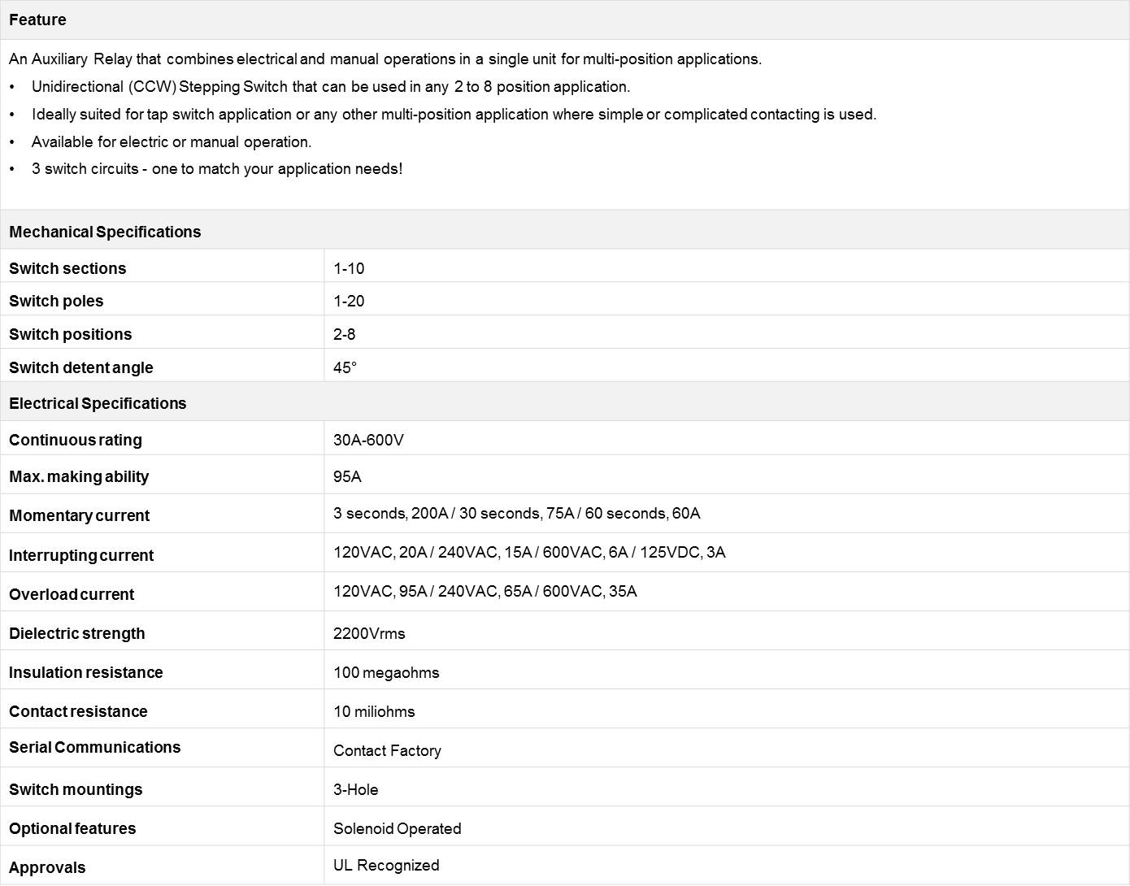Click the 45° detent angle value
Screen dimensions: 1130x886
[x=345, y=367]
